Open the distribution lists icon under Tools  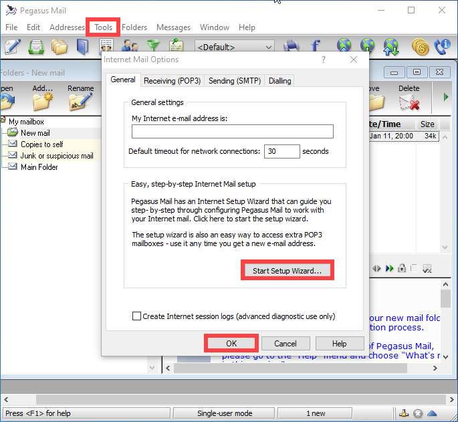click(106, 45)
